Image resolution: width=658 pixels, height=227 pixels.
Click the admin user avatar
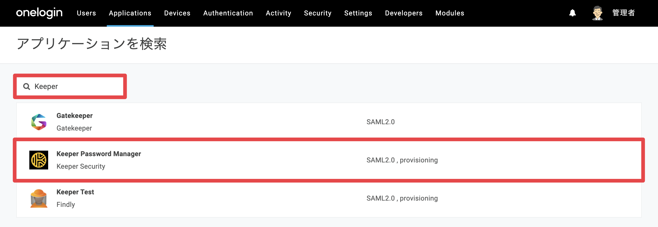coord(597,13)
